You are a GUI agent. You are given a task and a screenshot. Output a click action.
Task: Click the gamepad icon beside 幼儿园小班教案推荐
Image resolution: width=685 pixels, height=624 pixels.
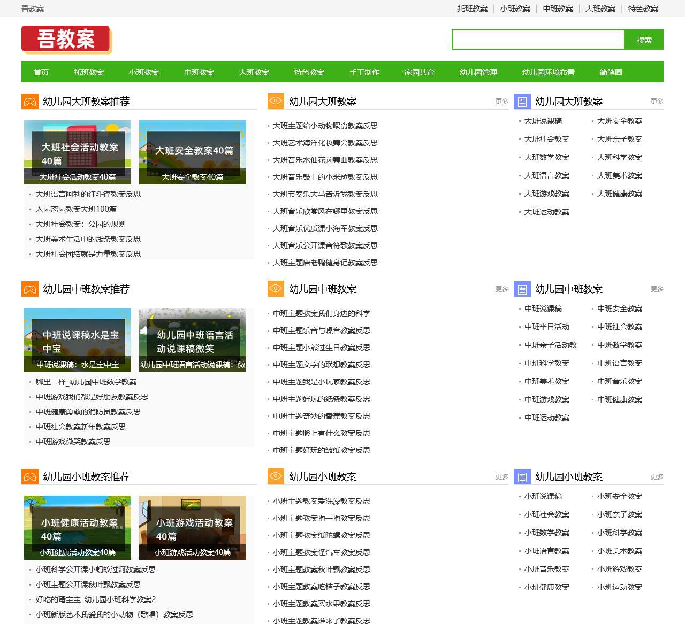(30, 477)
